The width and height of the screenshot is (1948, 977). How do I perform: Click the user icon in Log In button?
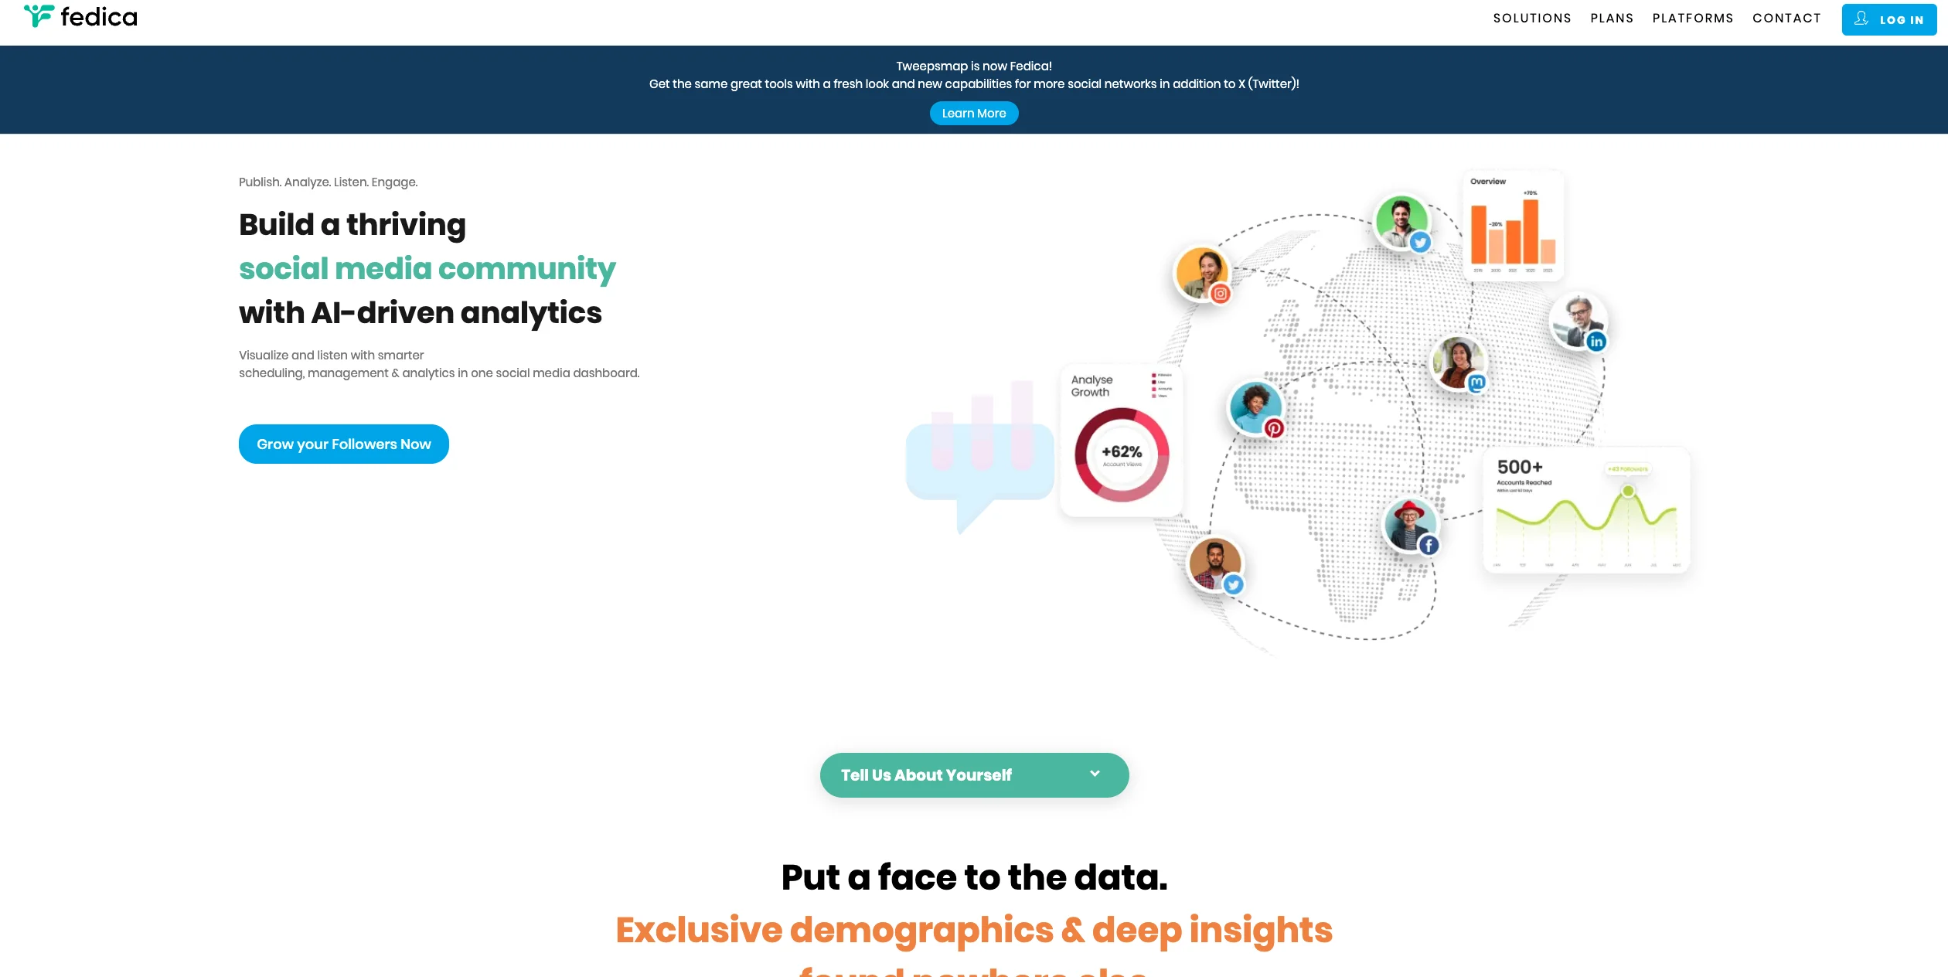point(1861,19)
